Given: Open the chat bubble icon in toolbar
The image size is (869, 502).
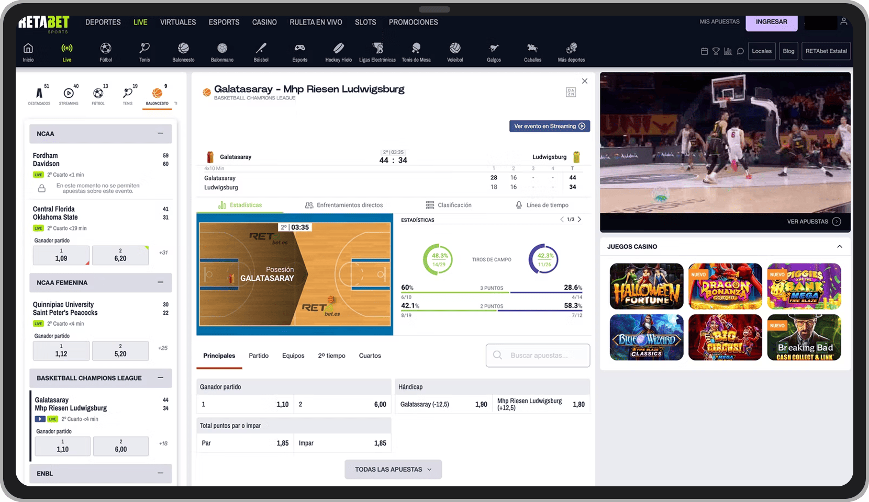Looking at the screenshot, I should (740, 51).
